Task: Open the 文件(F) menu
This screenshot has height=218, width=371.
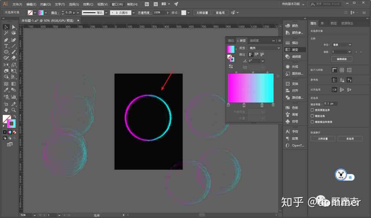Action: pyautogui.click(x=17, y=4)
